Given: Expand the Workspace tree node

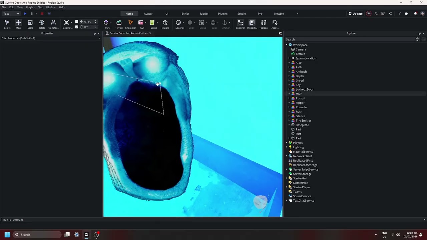Looking at the screenshot, I should pos(286,45).
